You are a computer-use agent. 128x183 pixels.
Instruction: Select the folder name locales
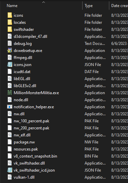[20, 22]
